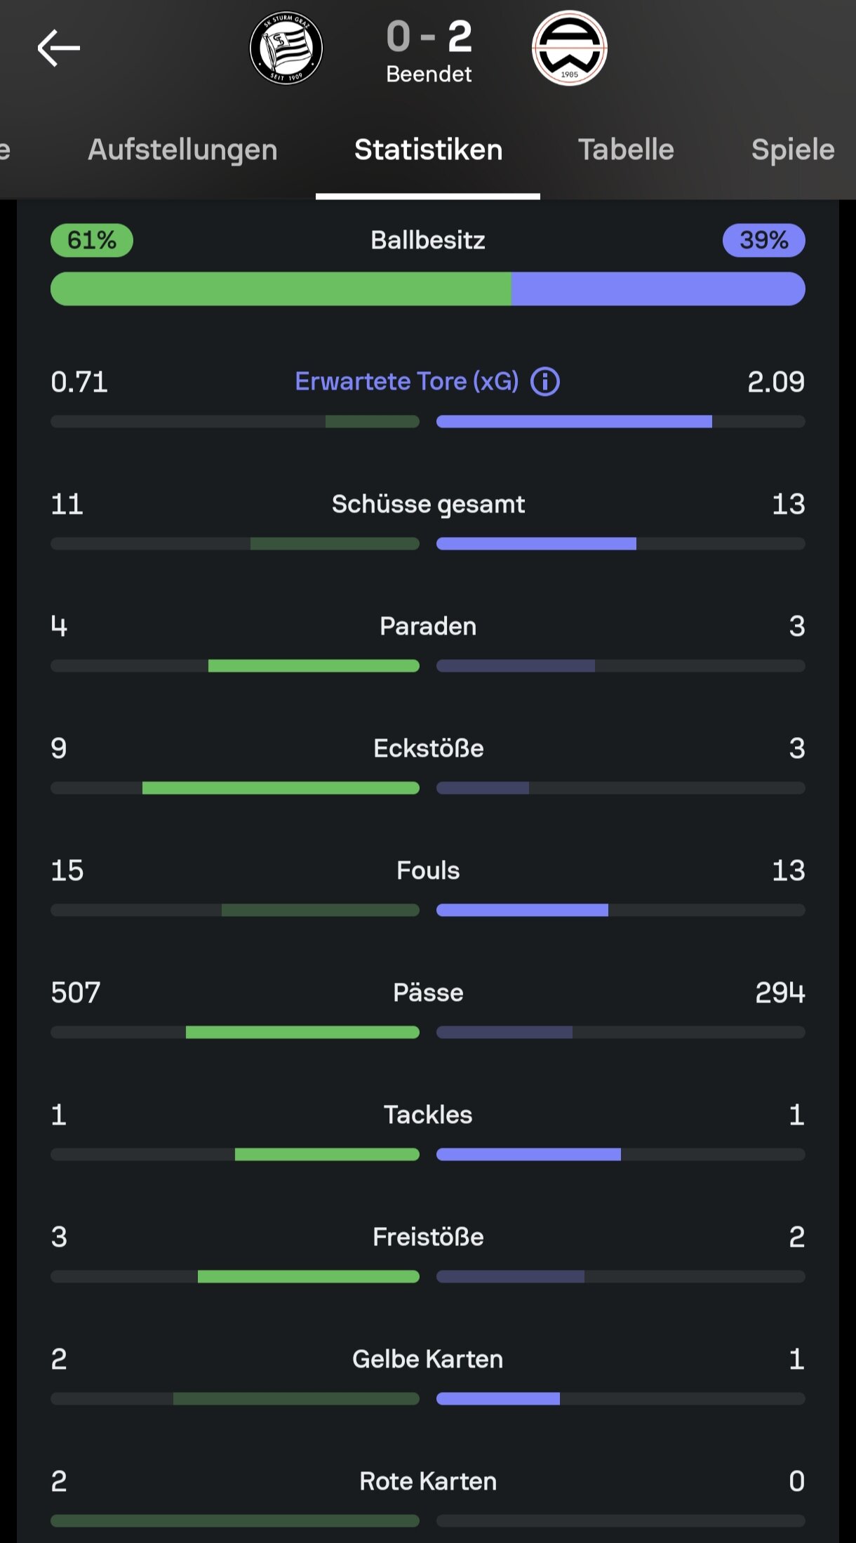This screenshot has height=1543, width=856.
Task: Tap the green Ballbesitz bar segment
Action: 281,289
